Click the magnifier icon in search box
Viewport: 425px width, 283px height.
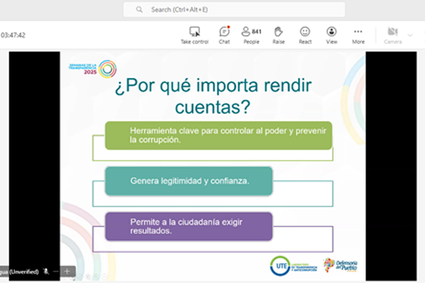(139, 10)
